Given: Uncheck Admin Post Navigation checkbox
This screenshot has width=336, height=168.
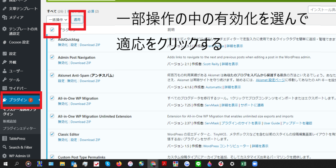Looking at the screenshot, I should pos(52,57).
